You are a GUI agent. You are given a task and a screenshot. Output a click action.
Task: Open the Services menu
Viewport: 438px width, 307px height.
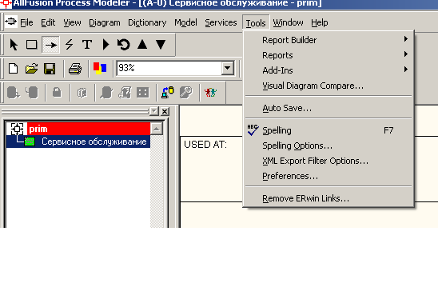click(x=221, y=22)
